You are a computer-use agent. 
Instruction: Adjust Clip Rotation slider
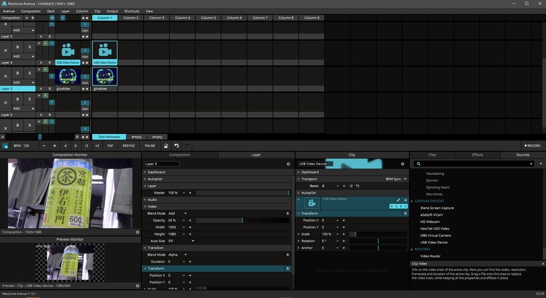coord(378,241)
